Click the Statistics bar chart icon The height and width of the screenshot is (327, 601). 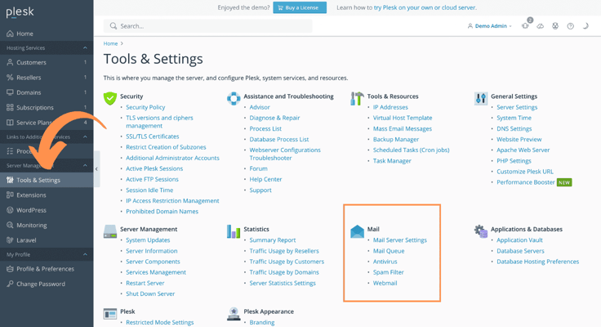coord(234,231)
